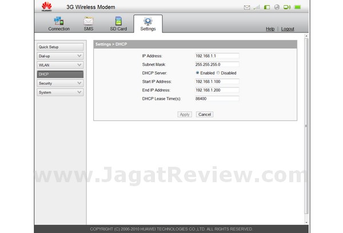Enable the DHCP Server radio button

pyautogui.click(x=198, y=73)
